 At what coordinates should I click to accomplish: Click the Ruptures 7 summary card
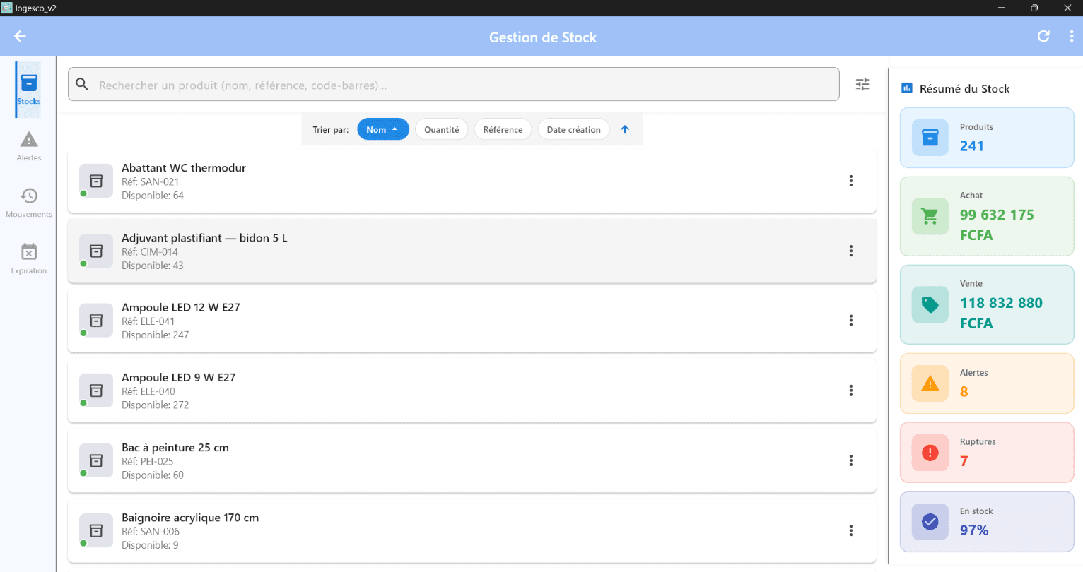coord(987,453)
